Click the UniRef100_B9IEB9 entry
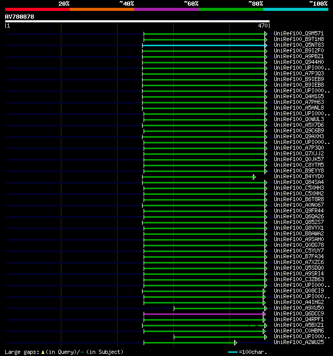This screenshot has height=356, width=333. pyautogui.click(x=299, y=79)
